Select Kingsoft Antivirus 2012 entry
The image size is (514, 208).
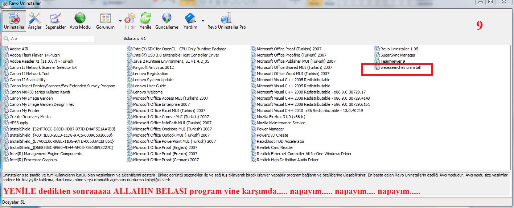click(151, 67)
